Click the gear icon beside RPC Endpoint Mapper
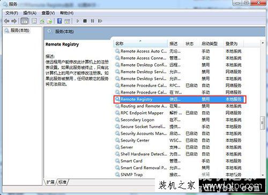 117,113
